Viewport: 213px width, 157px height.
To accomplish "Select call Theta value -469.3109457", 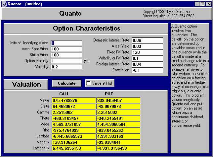I will (x=74, y=118).
